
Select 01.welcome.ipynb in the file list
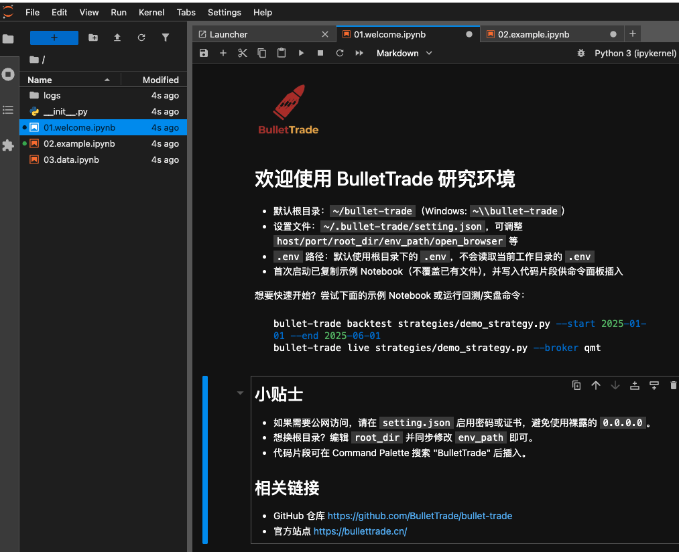pyautogui.click(x=103, y=127)
